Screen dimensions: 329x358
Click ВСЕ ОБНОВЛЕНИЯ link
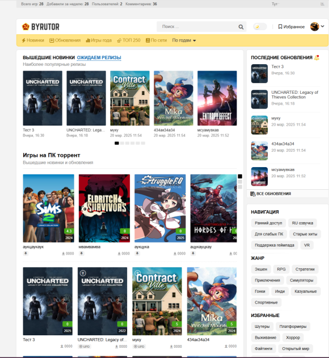pos(271,194)
